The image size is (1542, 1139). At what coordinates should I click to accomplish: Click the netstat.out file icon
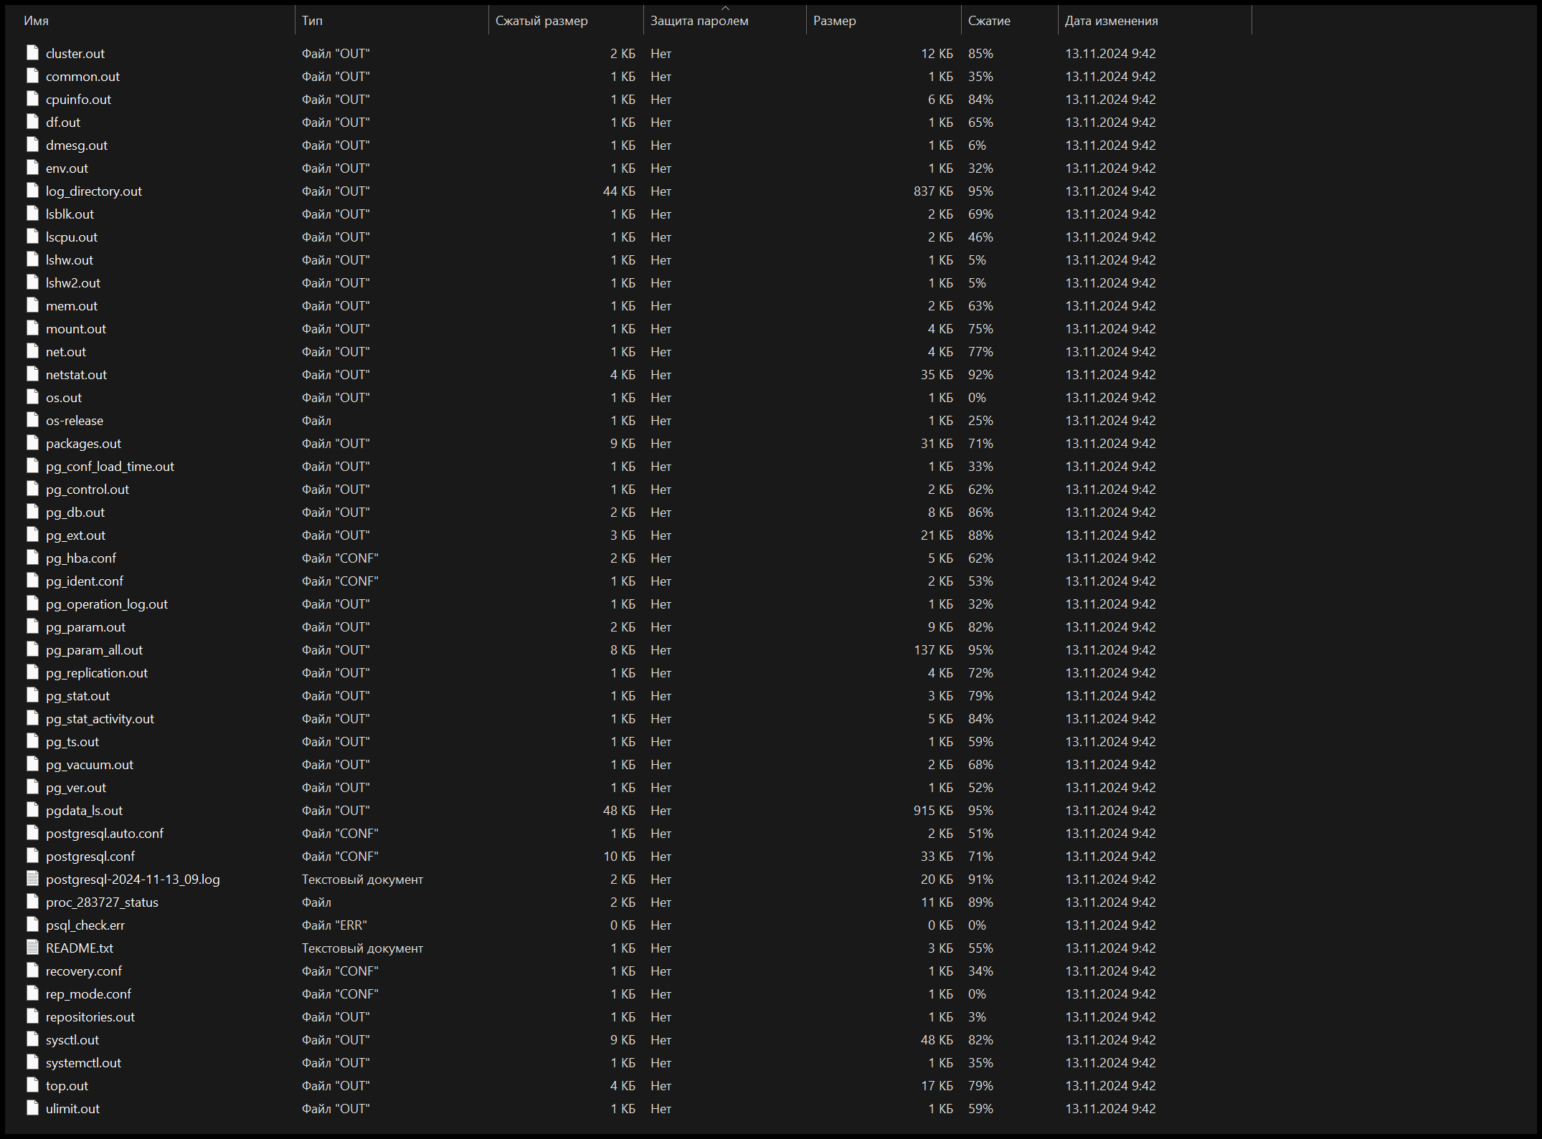click(32, 374)
